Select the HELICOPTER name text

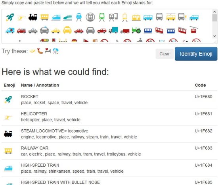coord(34,114)
